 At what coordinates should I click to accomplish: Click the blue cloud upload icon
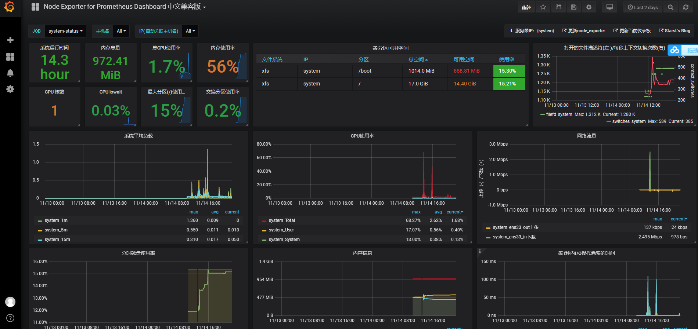(x=674, y=50)
